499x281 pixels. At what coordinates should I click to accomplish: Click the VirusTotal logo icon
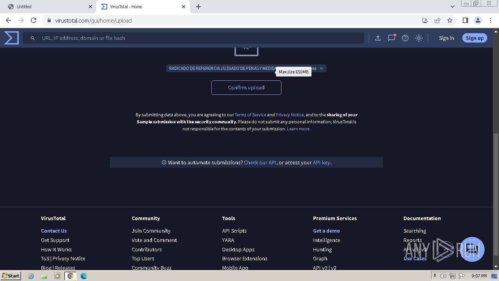click(x=11, y=38)
